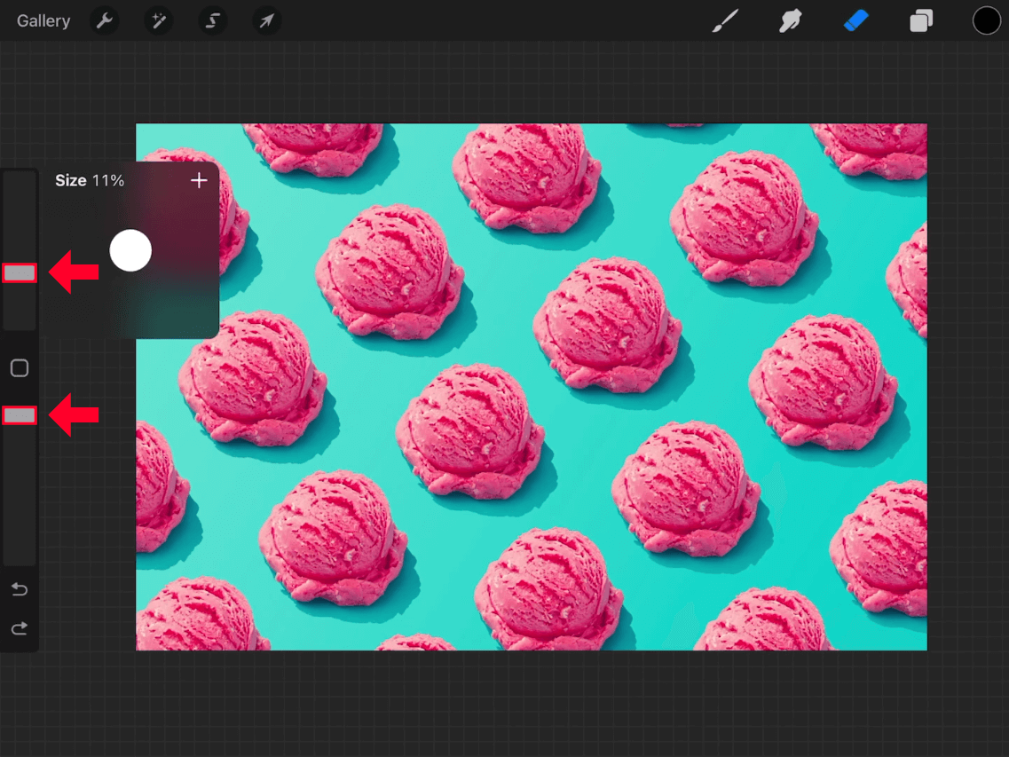
Task: Open the black active color circle
Action: [986, 20]
